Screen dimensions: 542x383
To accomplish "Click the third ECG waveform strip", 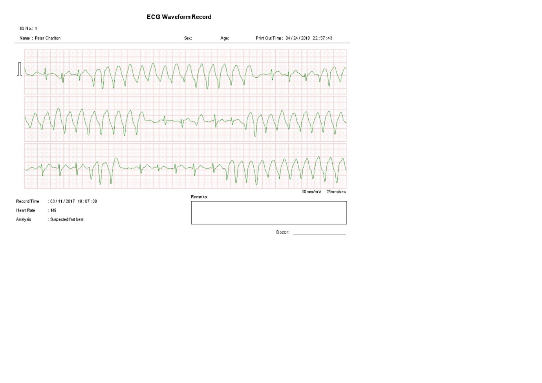I will point(185,166).
